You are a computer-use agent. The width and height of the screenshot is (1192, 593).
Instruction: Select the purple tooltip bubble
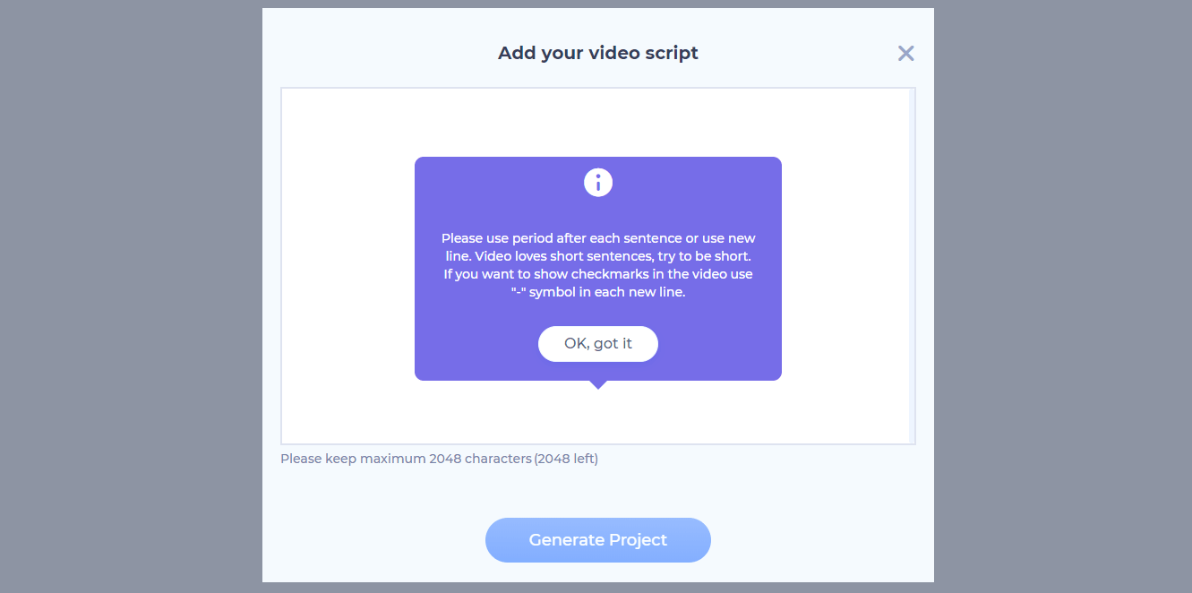597,269
